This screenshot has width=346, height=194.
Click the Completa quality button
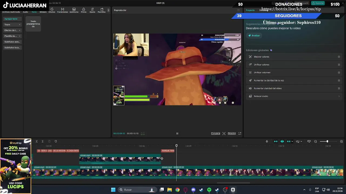215,133
